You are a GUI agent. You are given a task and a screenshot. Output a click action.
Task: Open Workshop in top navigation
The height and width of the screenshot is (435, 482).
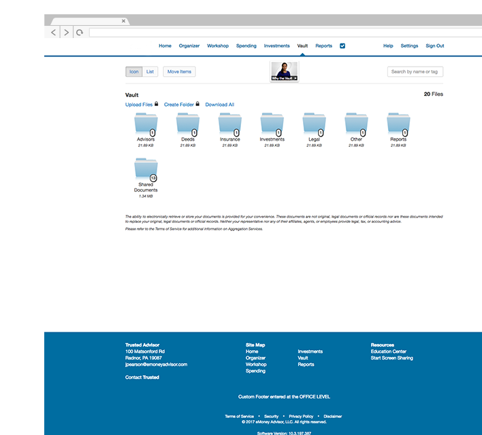(218, 46)
